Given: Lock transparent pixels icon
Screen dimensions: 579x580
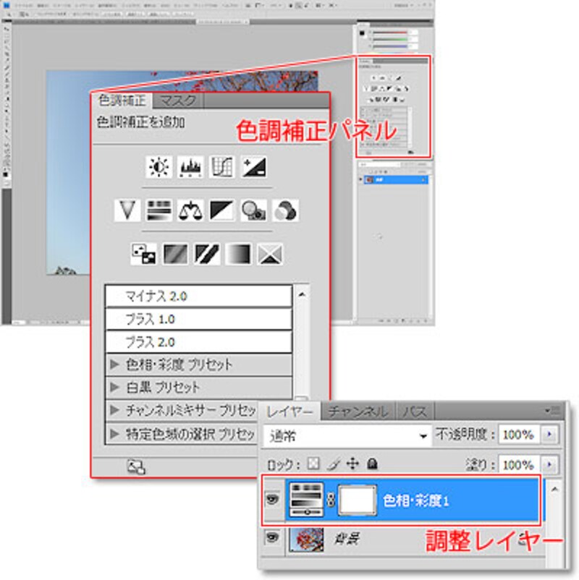Looking at the screenshot, I should [313, 464].
